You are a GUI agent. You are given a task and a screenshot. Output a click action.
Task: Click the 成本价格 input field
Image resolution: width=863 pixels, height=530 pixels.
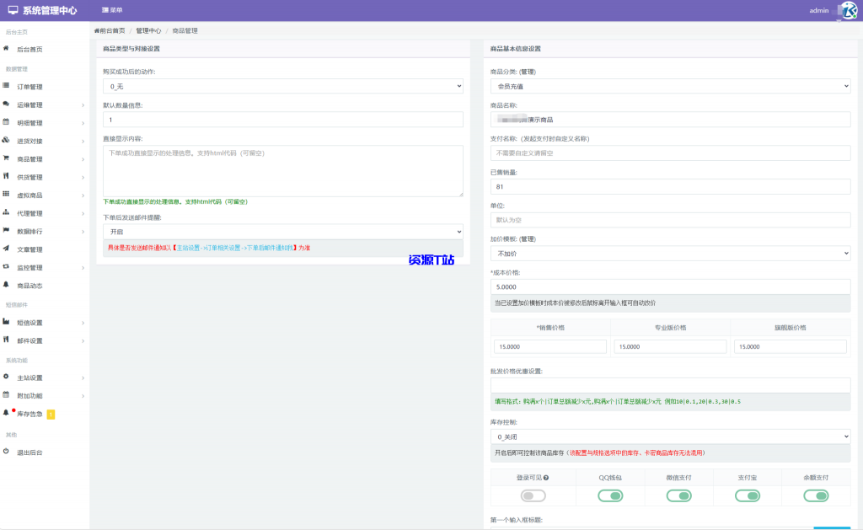pos(670,286)
